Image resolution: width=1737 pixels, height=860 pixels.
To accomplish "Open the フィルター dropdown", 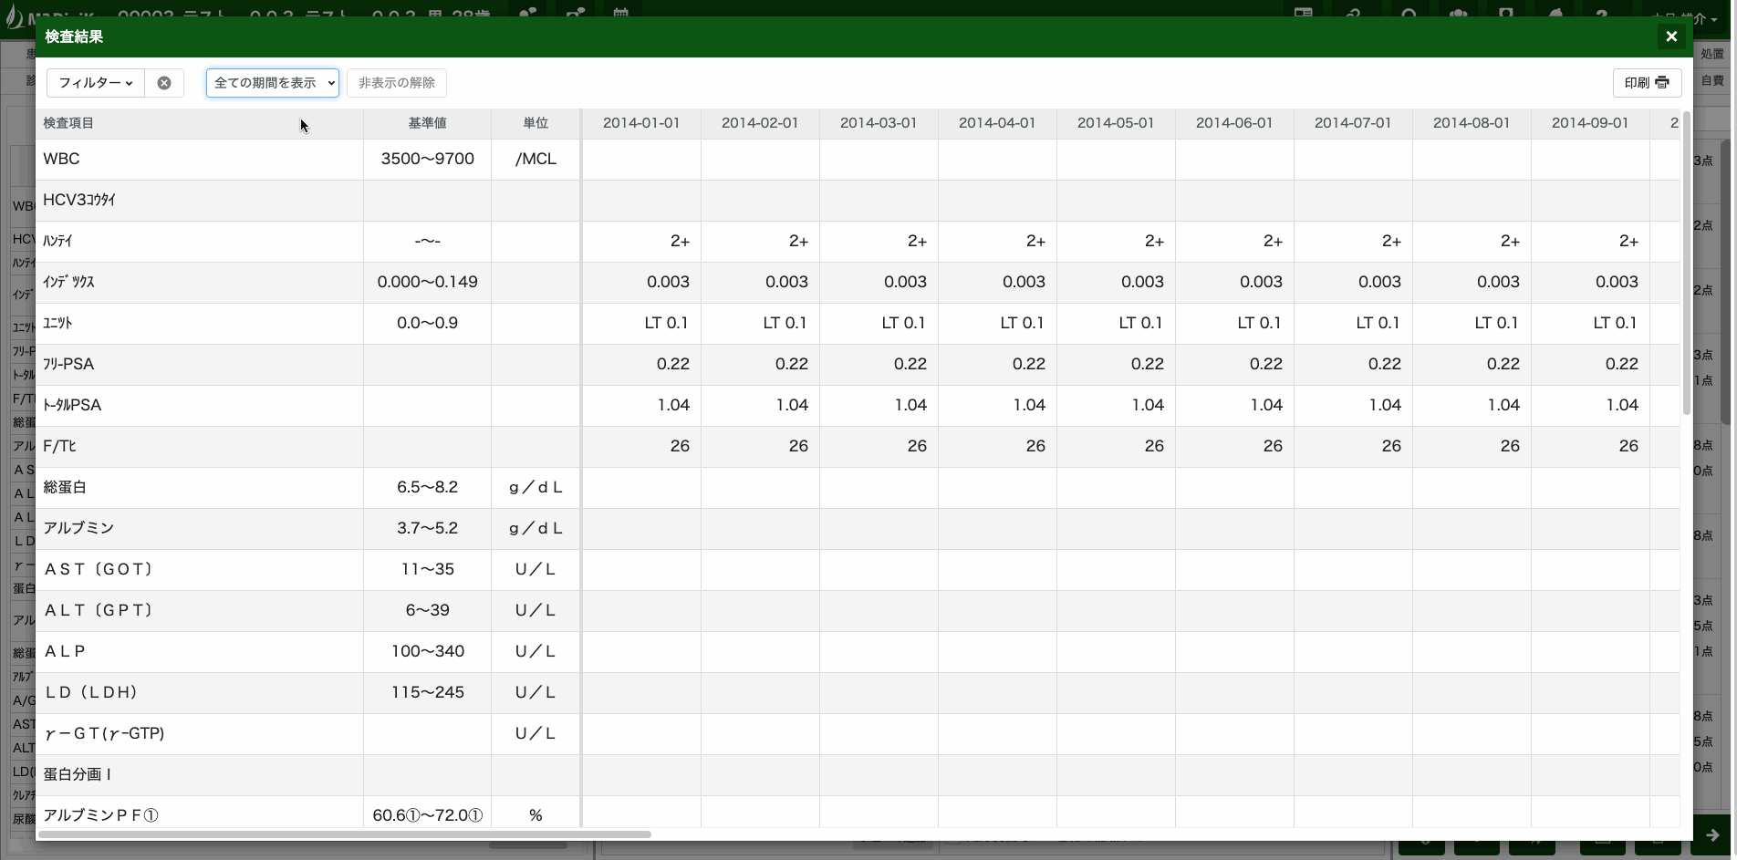I will 96,83.
